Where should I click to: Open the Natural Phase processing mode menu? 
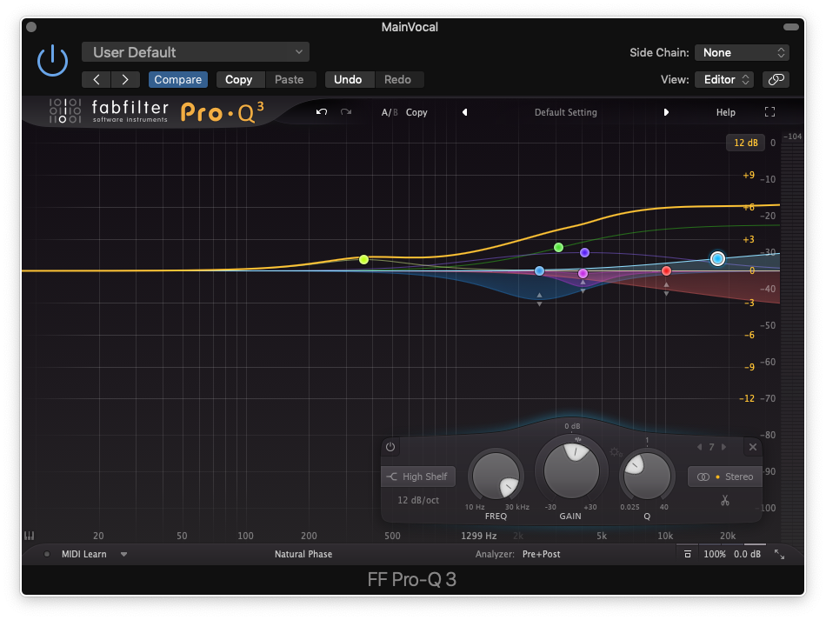pyautogui.click(x=303, y=554)
